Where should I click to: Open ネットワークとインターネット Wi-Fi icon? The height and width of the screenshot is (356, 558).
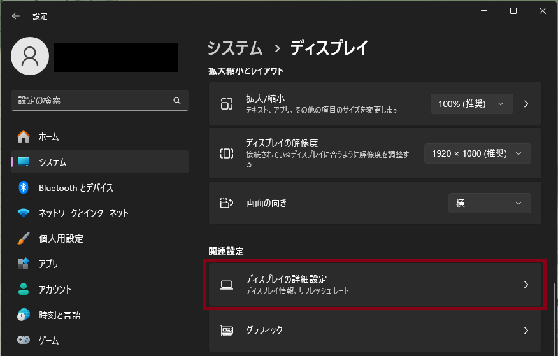24,213
